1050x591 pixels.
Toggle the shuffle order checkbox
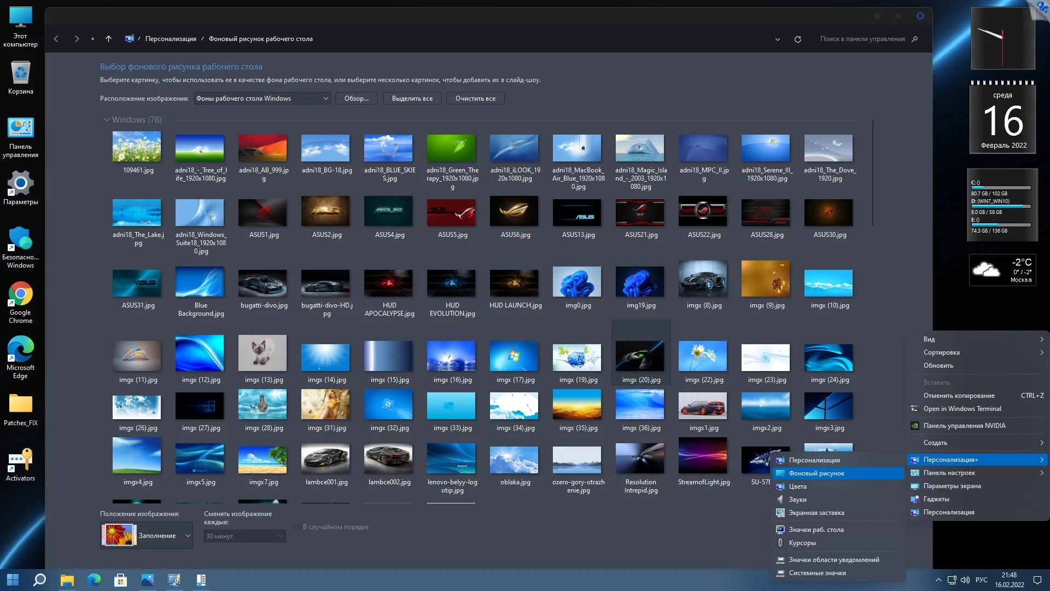(297, 527)
